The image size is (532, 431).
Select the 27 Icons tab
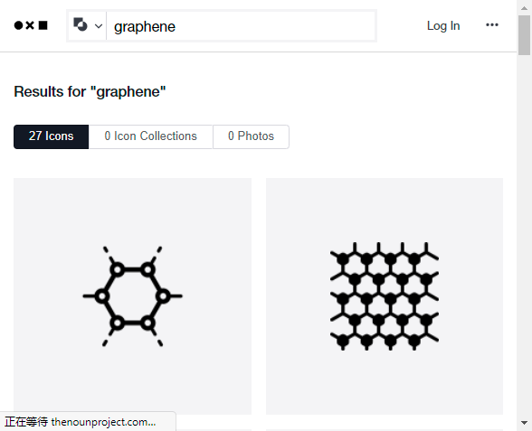tap(52, 136)
